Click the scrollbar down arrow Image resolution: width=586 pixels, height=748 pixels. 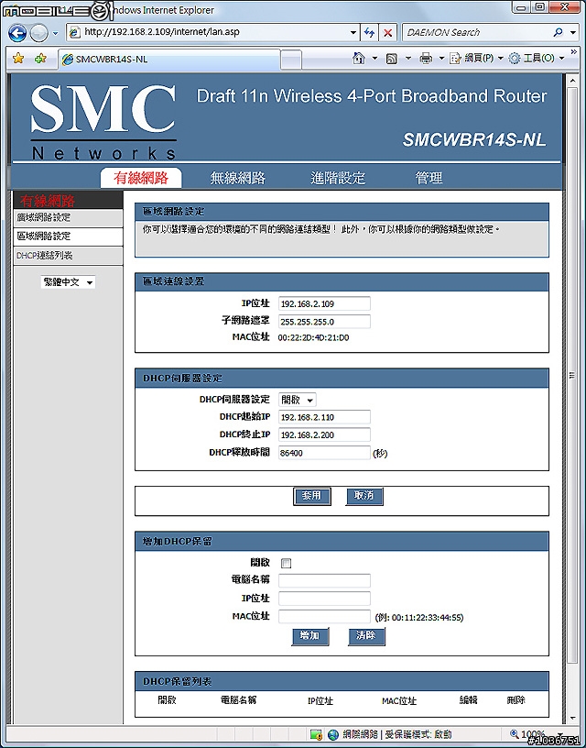tap(572, 718)
